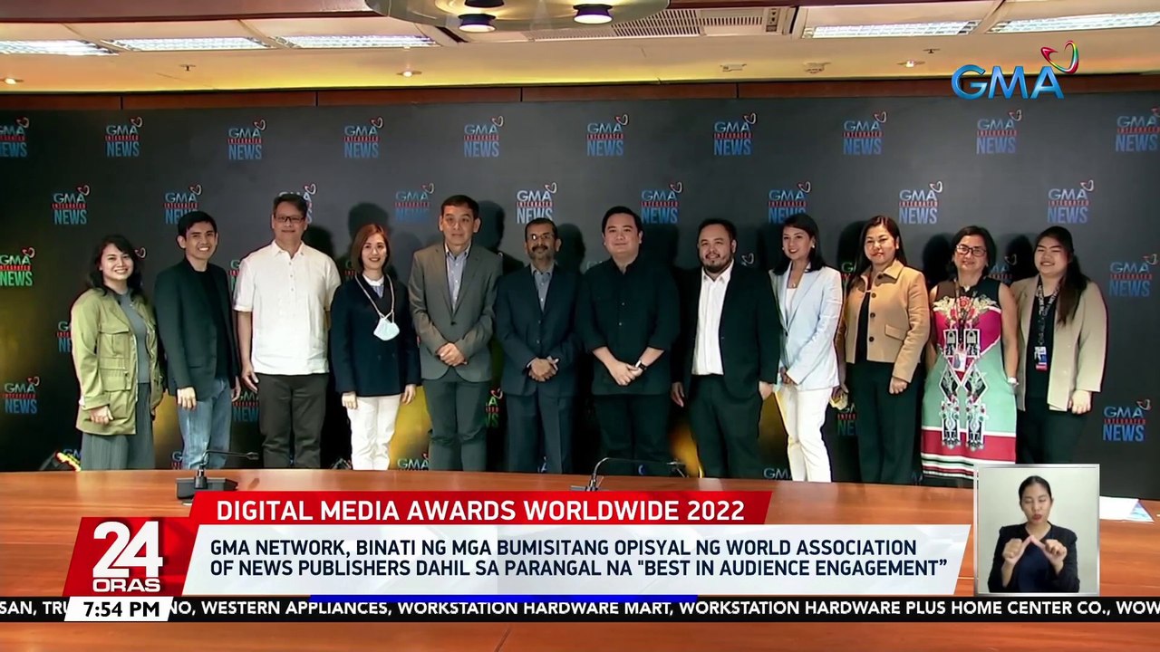
Task: Select the sign language interpreter inset
Action: point(1037,530)
